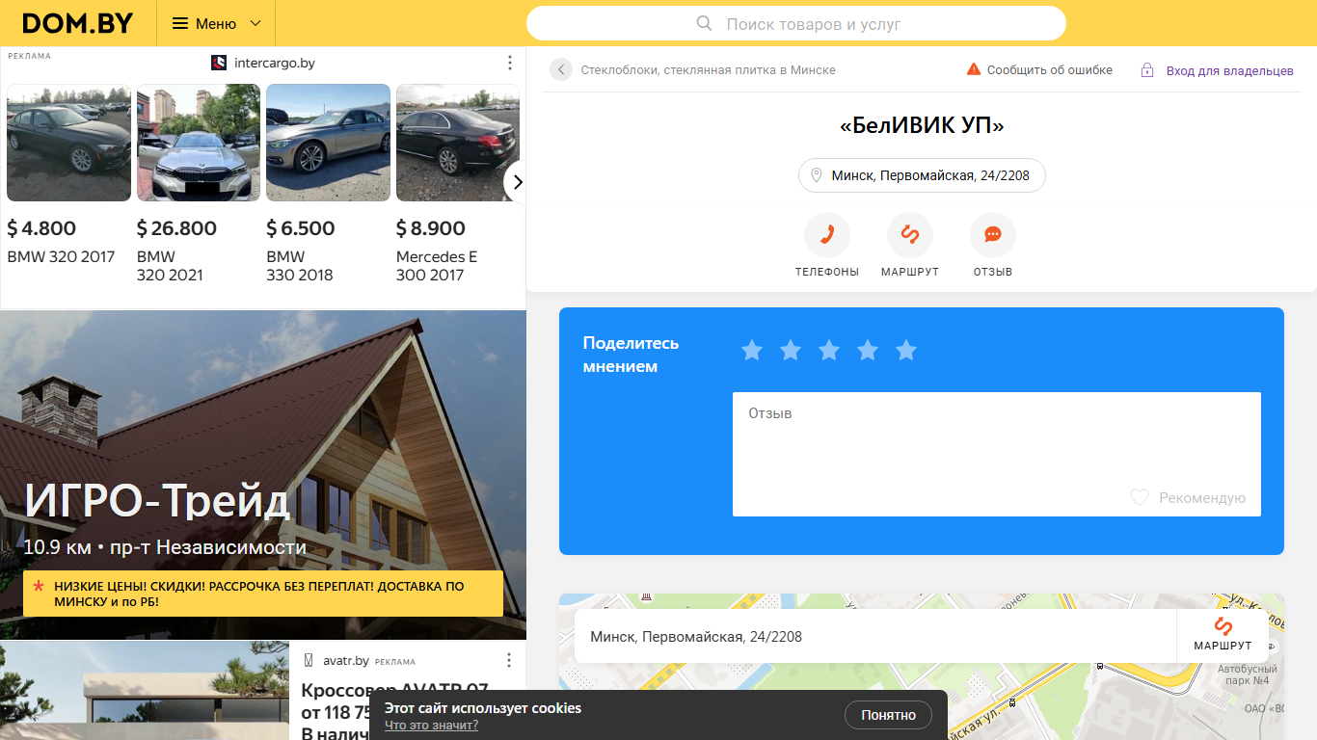Click the $ 26.800 price
Viewport: 1317px width, 740px height.
(176, 228)
